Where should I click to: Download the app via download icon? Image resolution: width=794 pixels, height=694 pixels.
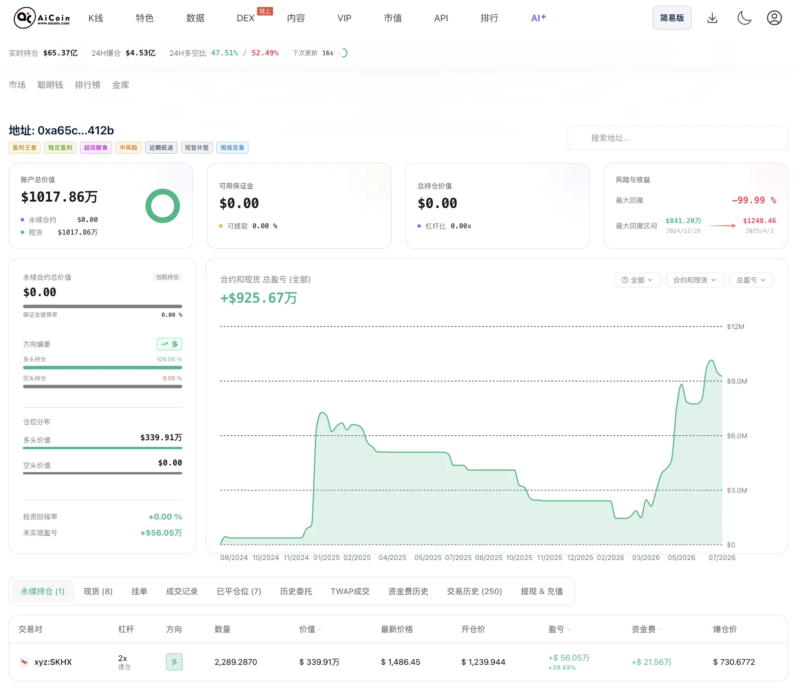712,18
